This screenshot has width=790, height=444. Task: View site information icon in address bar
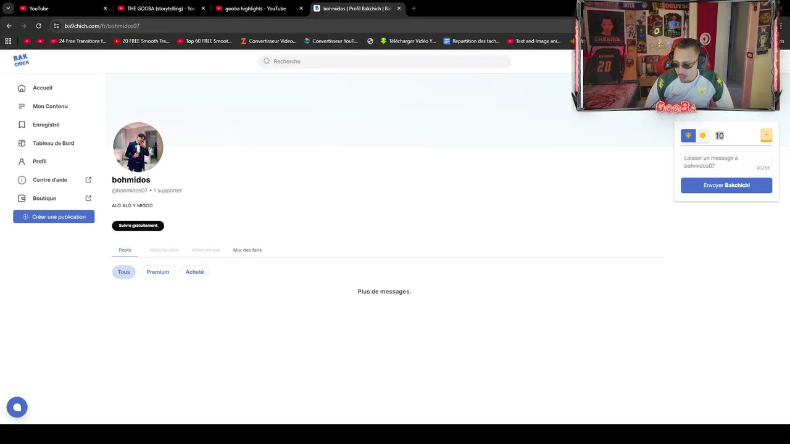pyautogui.click(x=56, y=26)
